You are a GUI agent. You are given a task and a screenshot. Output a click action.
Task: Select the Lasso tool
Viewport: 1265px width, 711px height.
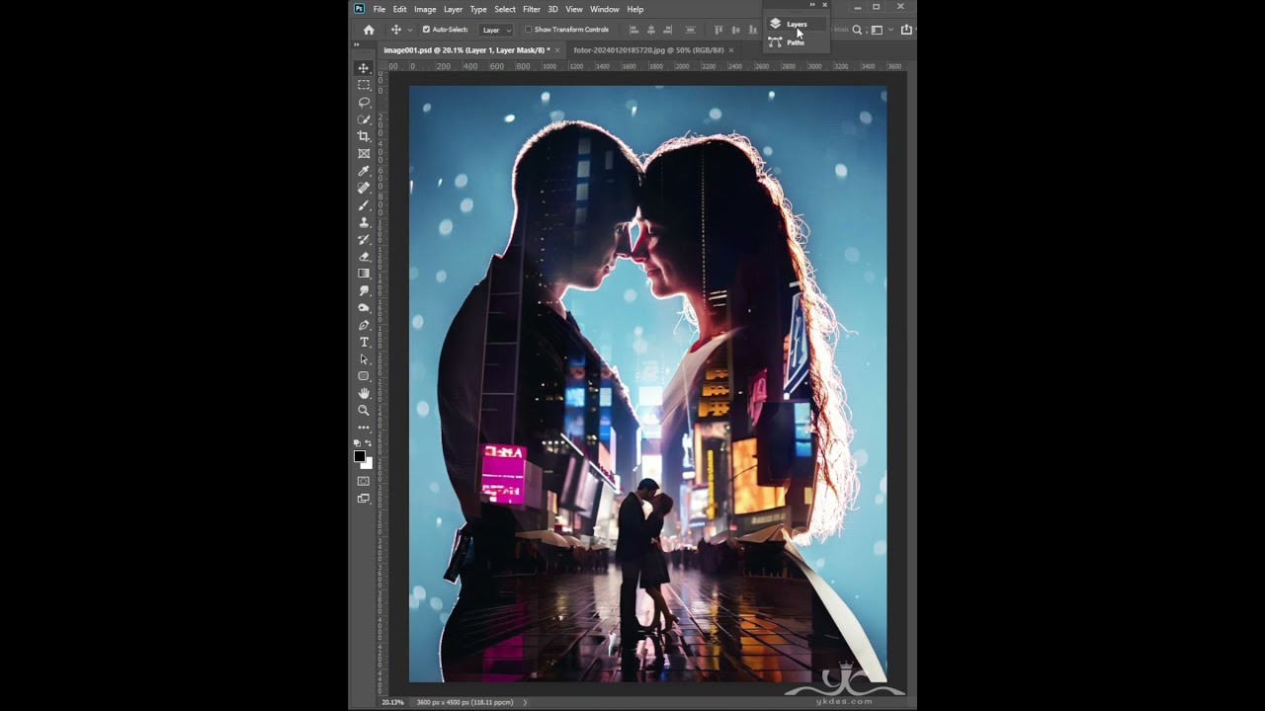[x=364, y=102]
